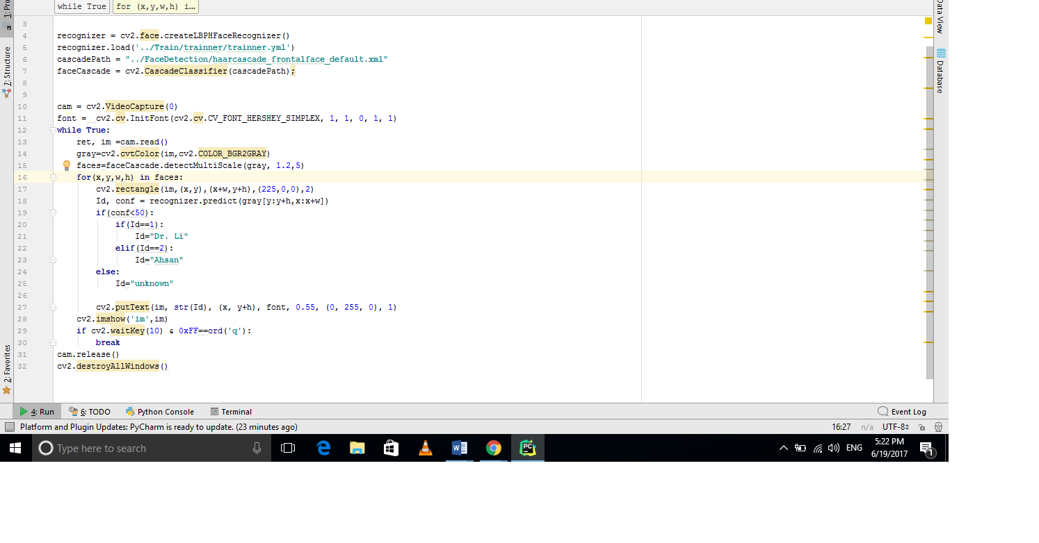
Task: Click the n/a line separator indicator
Action: 867,427
